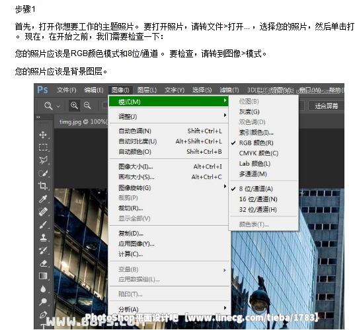The width and height of the screenshot is (355, 330).
Task: Expand the 分析(A) submenu
Action: tap(169, 309)
